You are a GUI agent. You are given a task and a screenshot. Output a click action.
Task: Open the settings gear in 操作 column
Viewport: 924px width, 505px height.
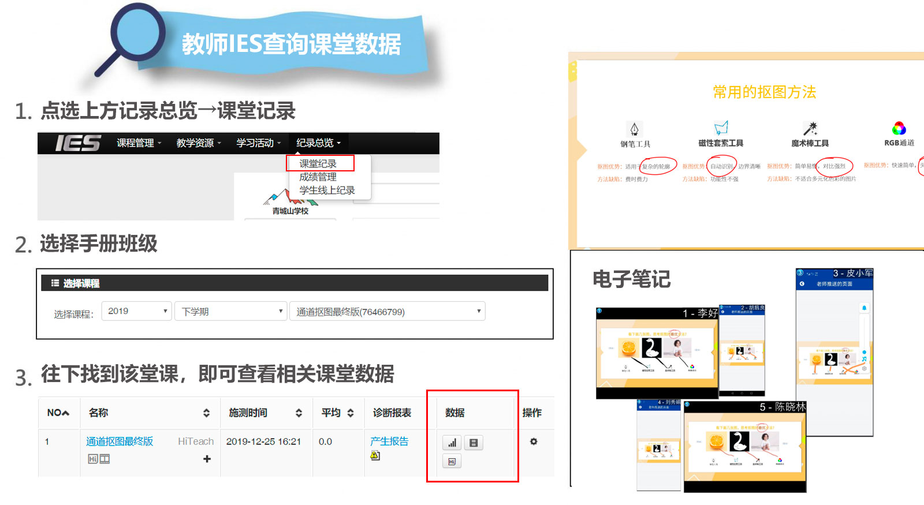[x=534, y=442]
